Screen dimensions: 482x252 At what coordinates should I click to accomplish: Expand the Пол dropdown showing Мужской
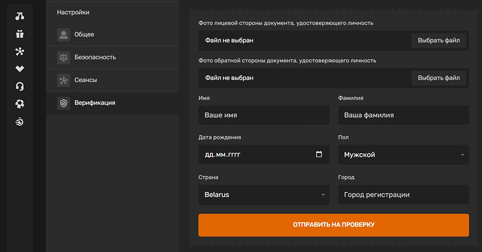[403, 155]
